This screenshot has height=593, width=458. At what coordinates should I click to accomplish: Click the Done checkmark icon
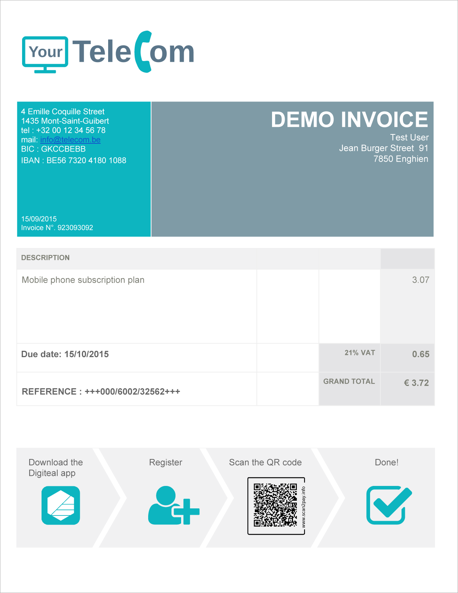pyautogui.click(x=389, y=505)
